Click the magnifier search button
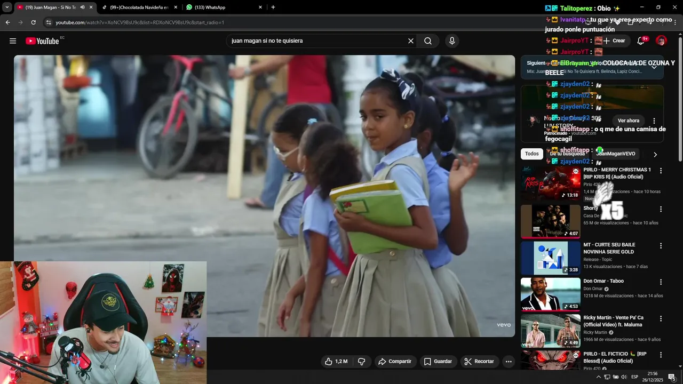The height and width of the screenshot is (384, 683). coord(428,41)
